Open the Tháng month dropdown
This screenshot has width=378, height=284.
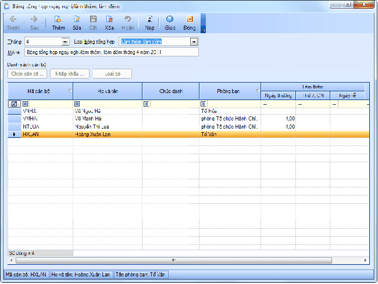click(x=65, y=42)
